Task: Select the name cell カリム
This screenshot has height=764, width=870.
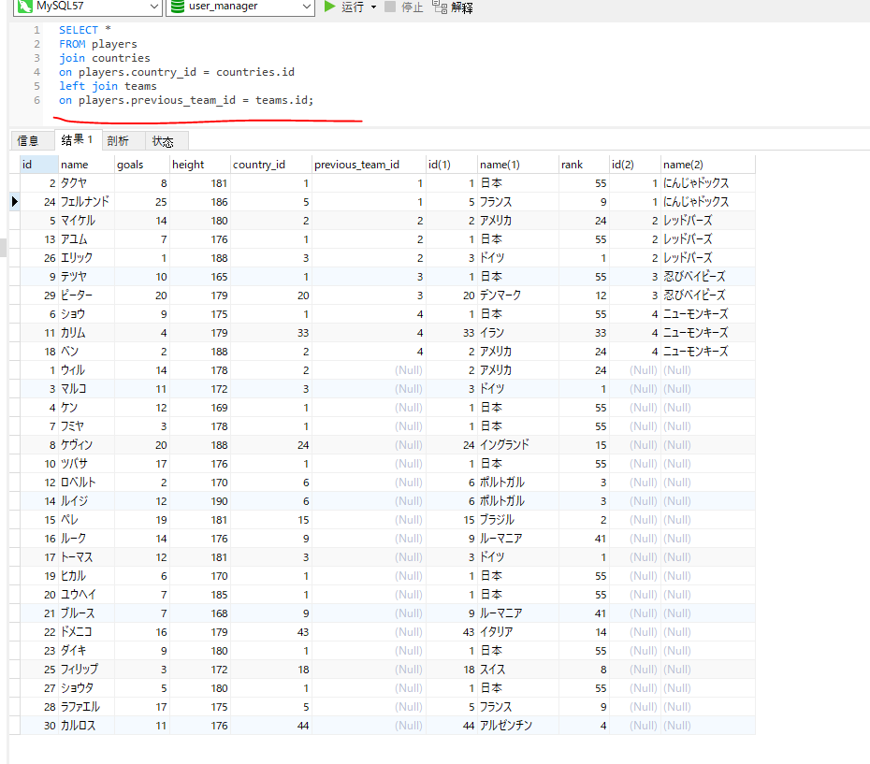Action: tap(86, 333)
